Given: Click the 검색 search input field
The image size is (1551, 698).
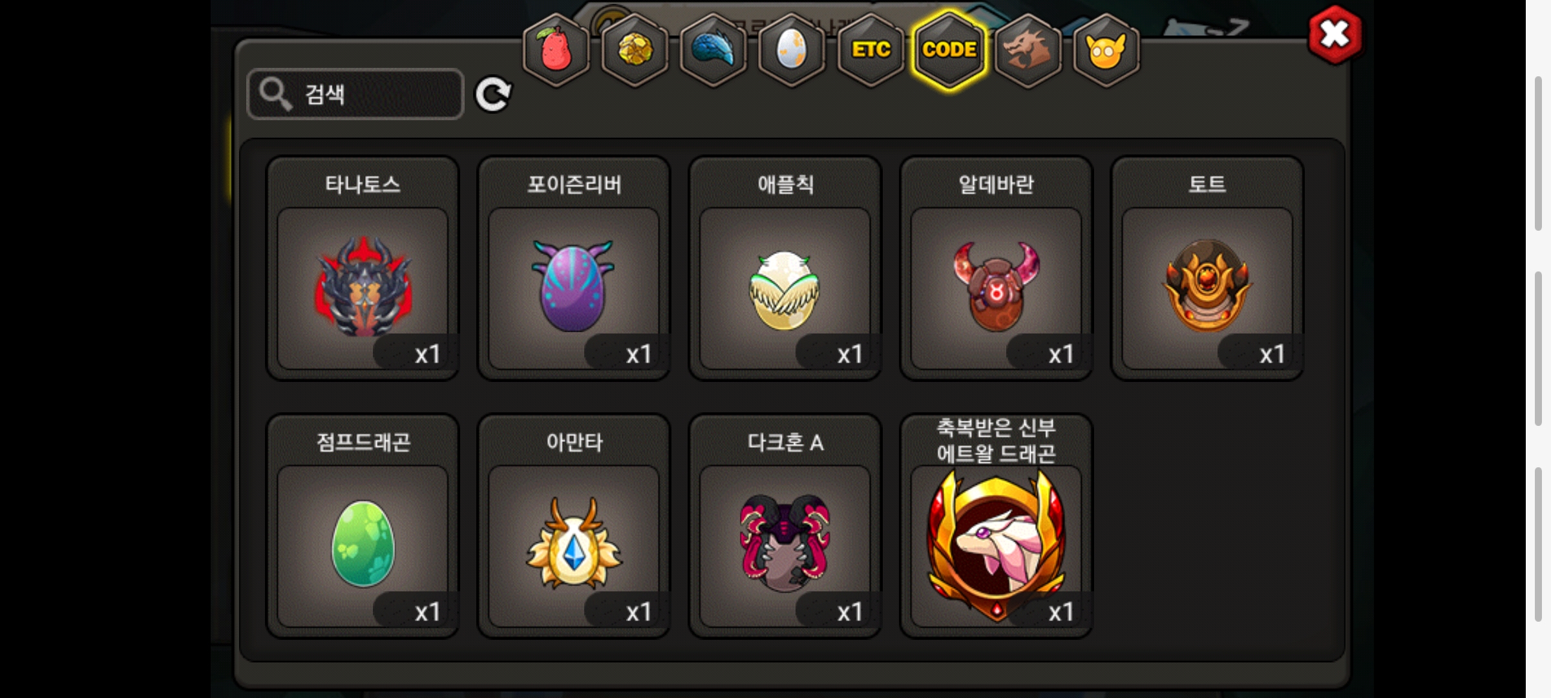Looking at the screenshot, I should coord(355,94).
